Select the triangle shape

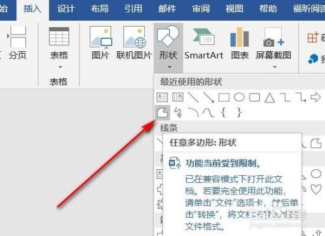click(270, 98)
